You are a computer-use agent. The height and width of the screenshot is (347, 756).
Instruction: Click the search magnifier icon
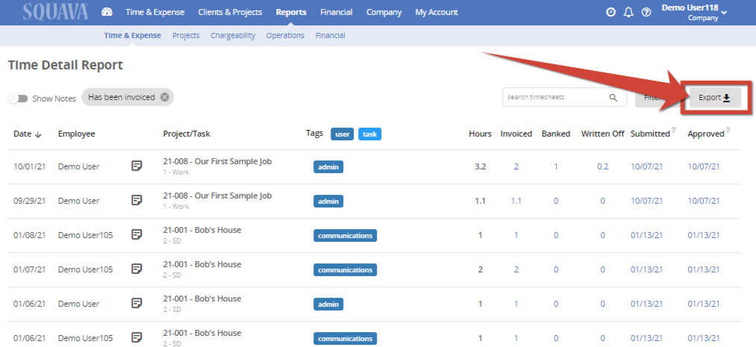[613, 97]
